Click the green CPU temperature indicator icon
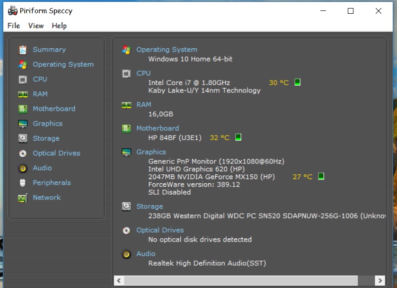This screenshot has width=397, height=288. pos(298,82)
